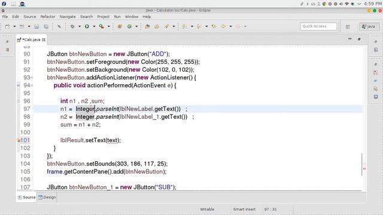The image size is (383, 215).
Task: Open the Navigate menu
Action: point(68,17)
